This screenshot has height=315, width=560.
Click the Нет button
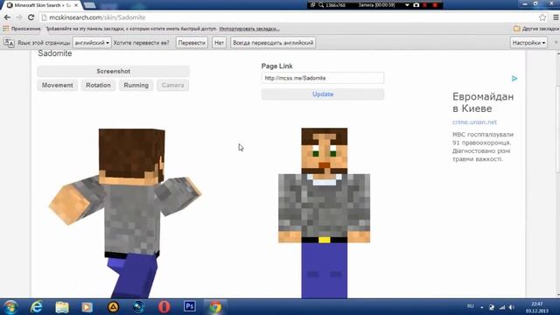click(x=219, y=43)
